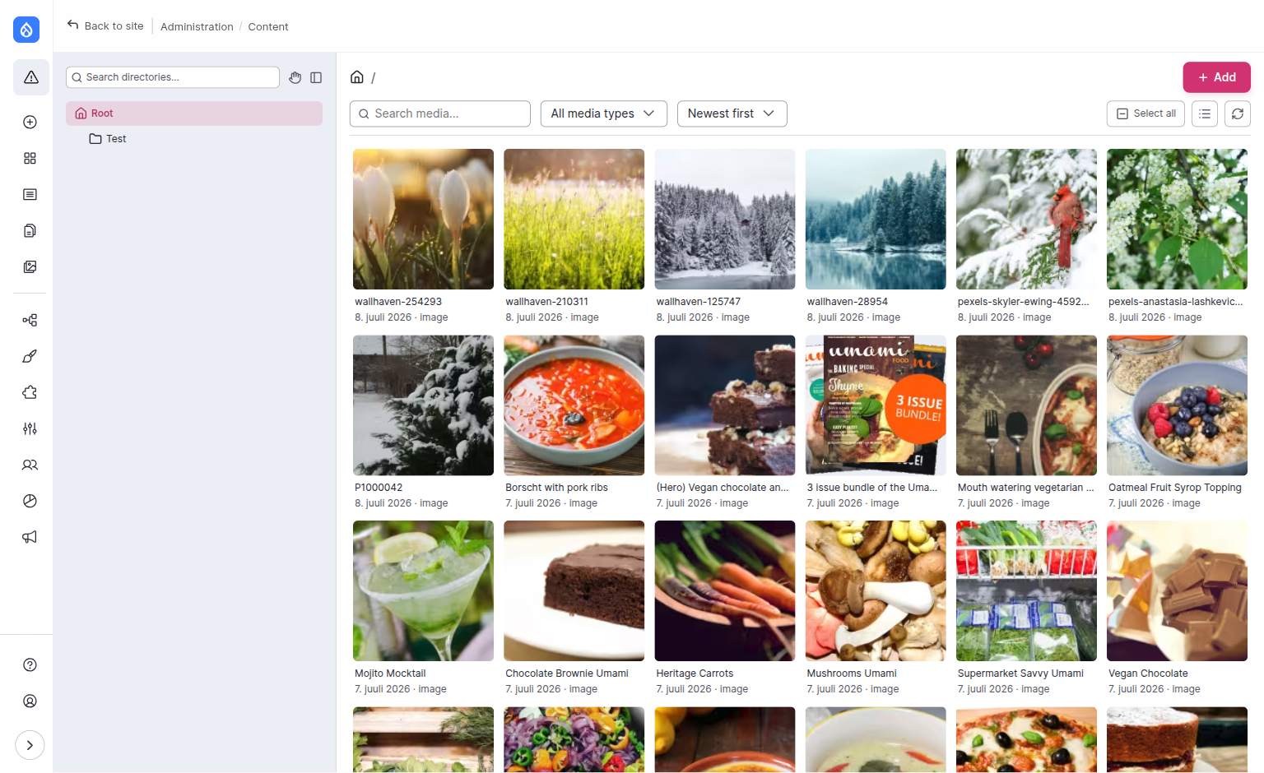Click the hand drag-mode icon
Image resolution: width=1264 pixels, height=773 pixels.
point(295,77)
